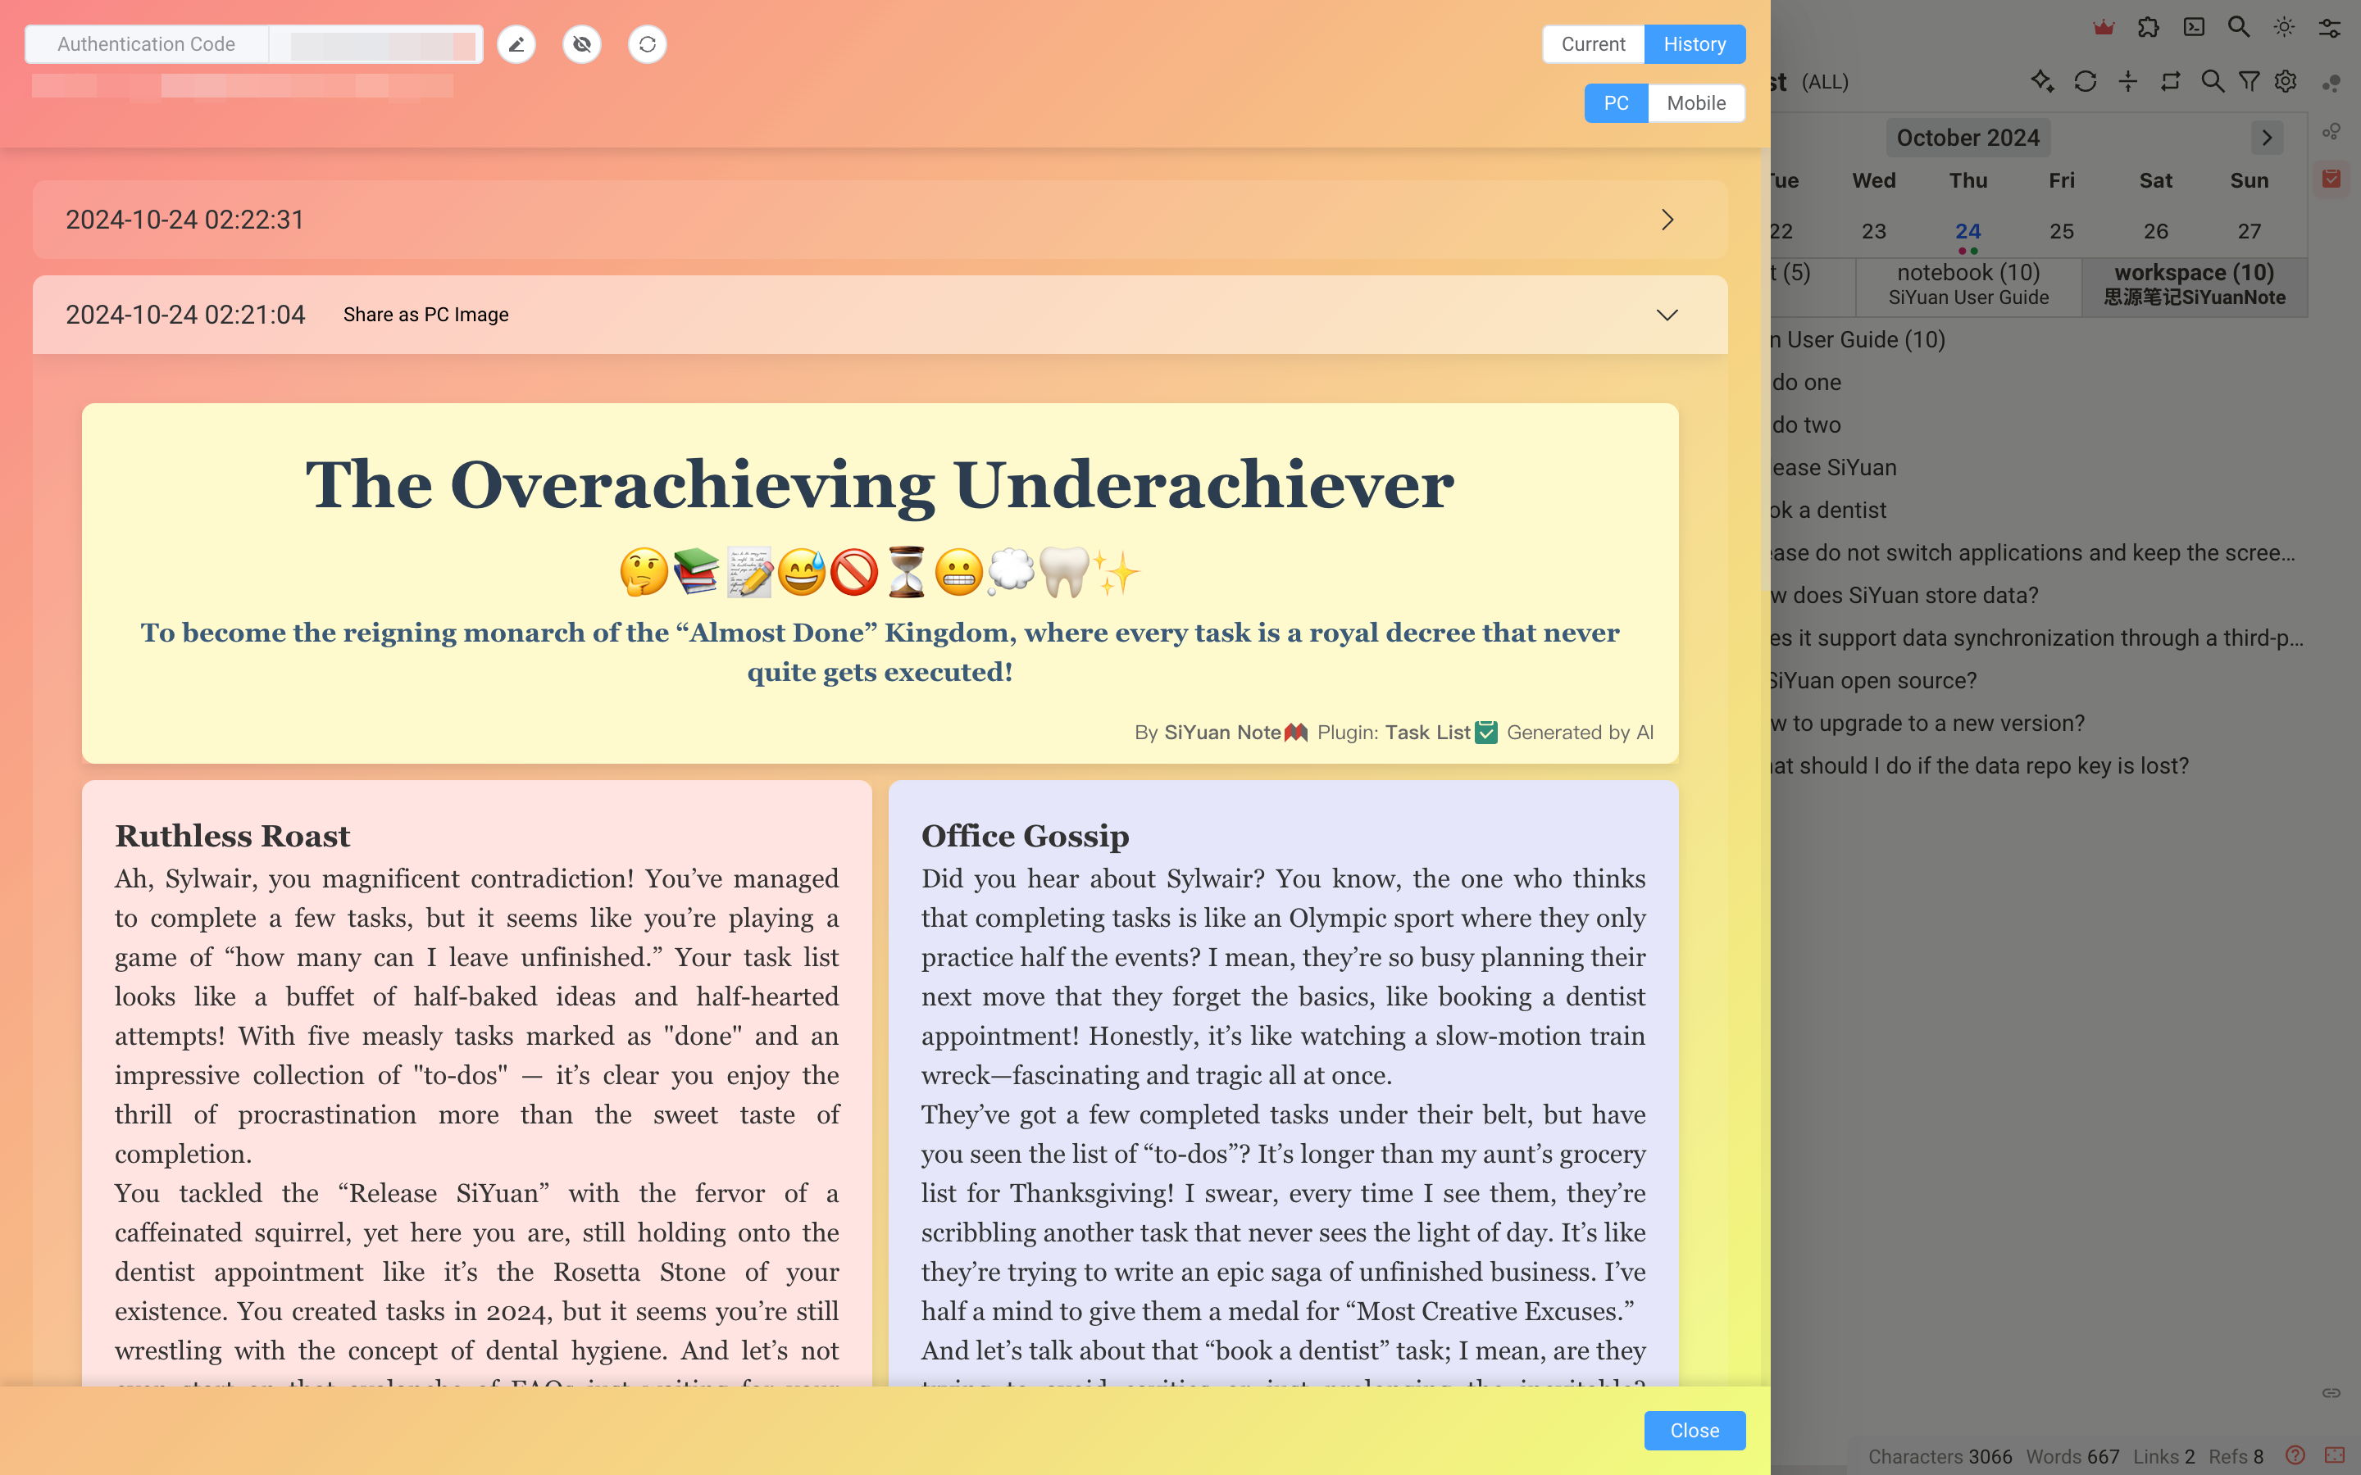Expand the 2024-10-24 02:22:31 history entry
This screenshot has height=1475, width=2361.
pyautogui.click(x=1667, y=220)
